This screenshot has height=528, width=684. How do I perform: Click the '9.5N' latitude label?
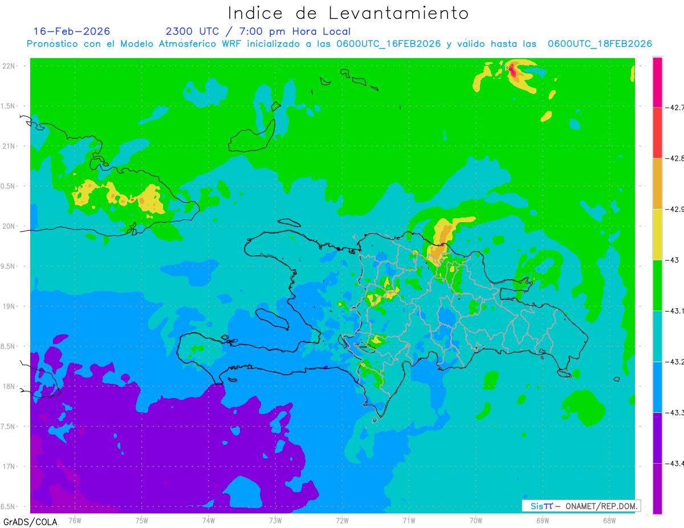(8, 266)
